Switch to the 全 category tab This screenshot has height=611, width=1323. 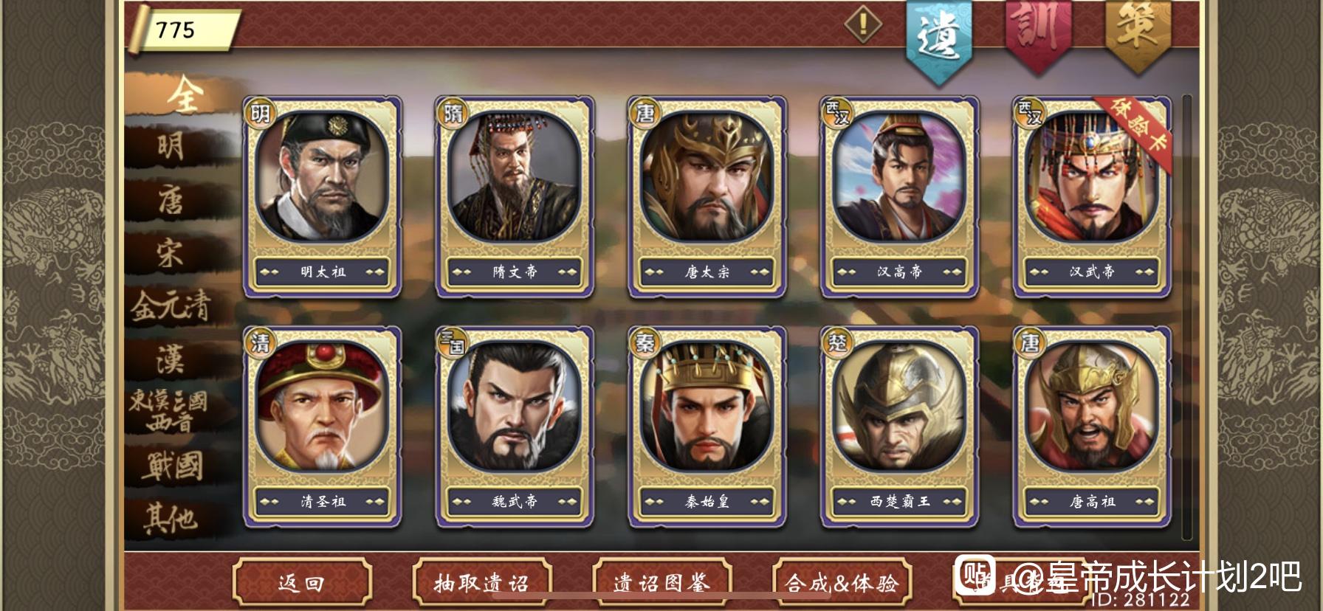[182, 94]
